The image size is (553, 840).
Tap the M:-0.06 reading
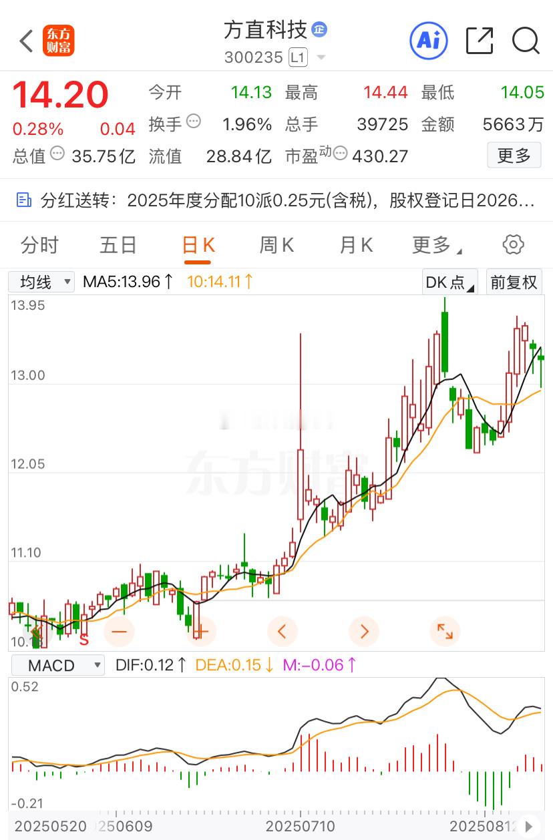click(x=319, y=665)
